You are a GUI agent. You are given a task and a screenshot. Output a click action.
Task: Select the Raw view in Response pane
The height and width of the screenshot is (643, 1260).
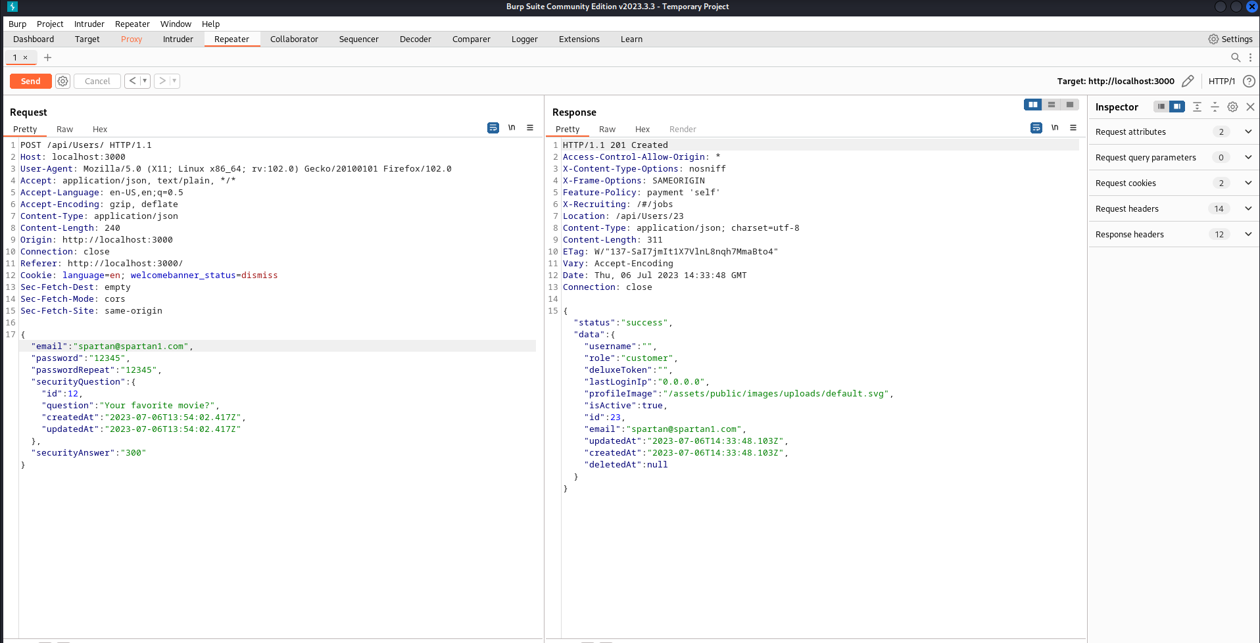coord(607,129)
